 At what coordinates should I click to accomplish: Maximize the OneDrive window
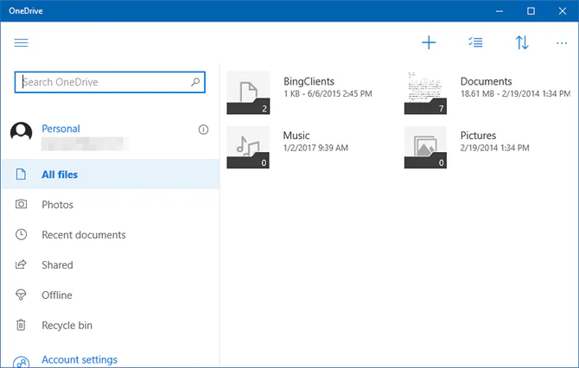[x=531, y=11]
